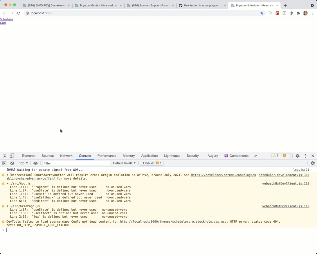Open the Chrome profile avatar menu
The image size is (317, 254).
pos(305,13)
